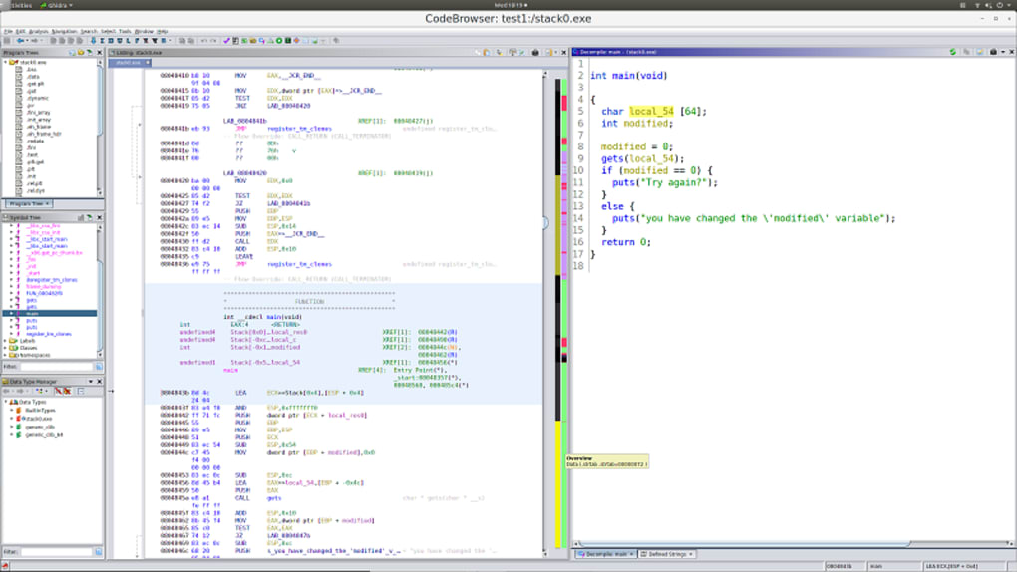Expand the Labels folder in Symbol Tree
Screen dimensions: 1017x572
6,341
